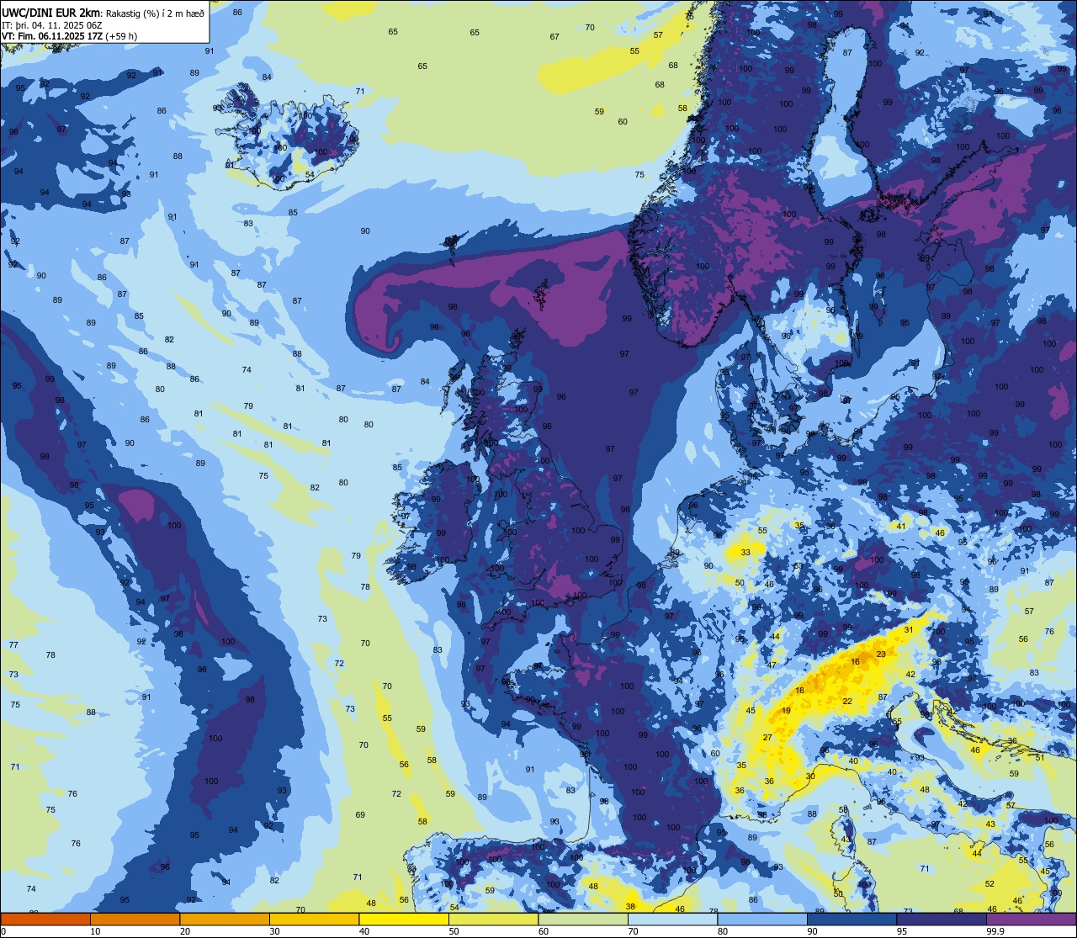Click the 90–95 dark blue legend swatch

(852, 919)
